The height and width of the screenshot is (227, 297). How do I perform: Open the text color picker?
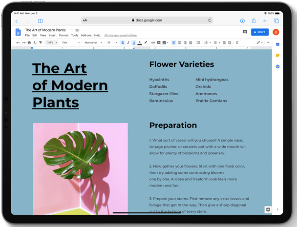tap(140, 43)
